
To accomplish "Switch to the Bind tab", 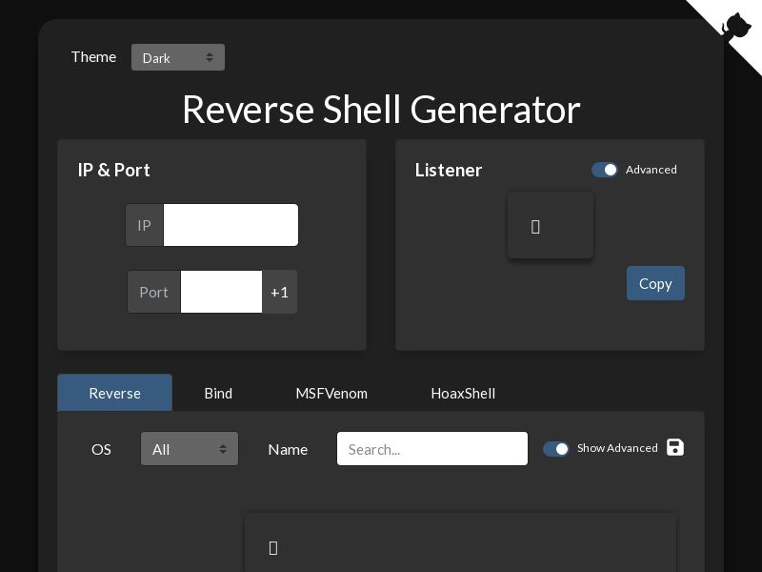I will pos(218,393).
